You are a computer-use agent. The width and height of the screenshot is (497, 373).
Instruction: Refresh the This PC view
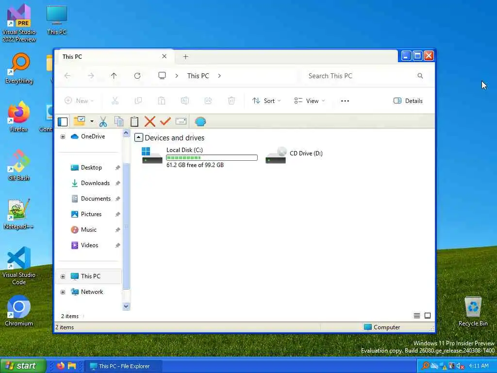coord(137,76)
